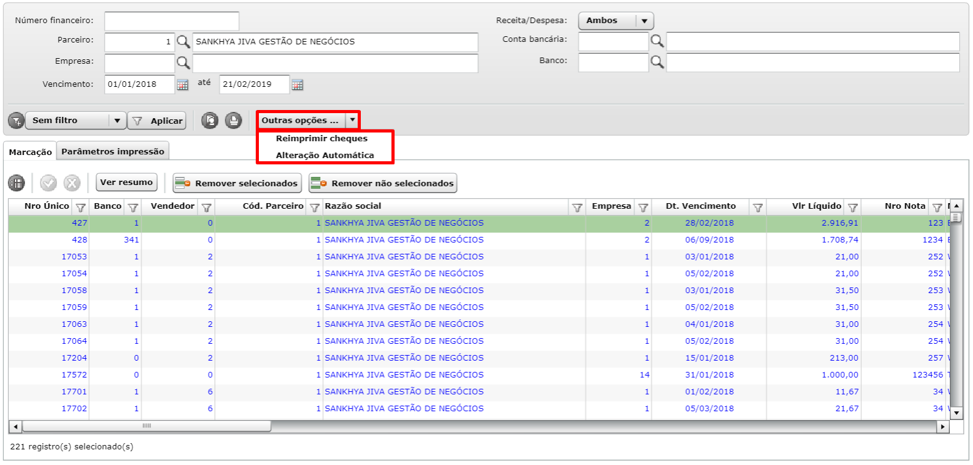Click the Ver resumo button
973x465 pixels.
127,182
